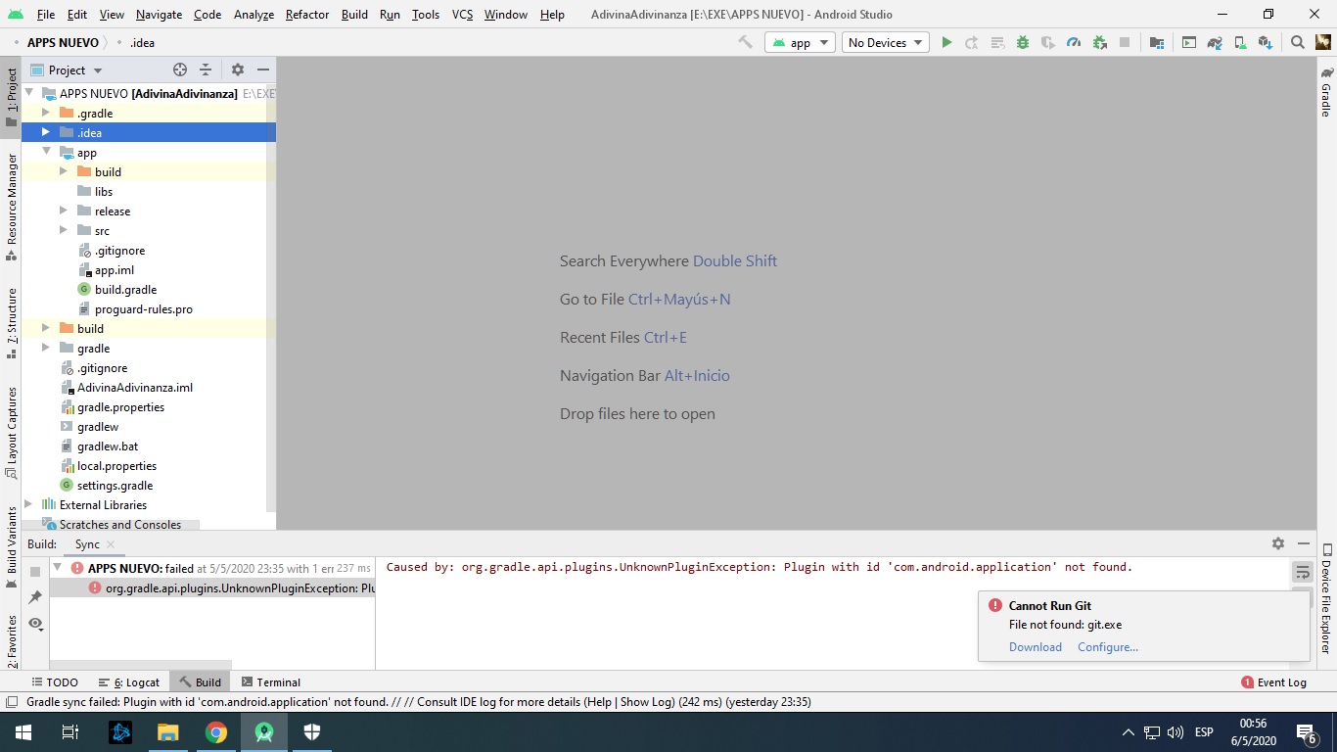1337x752 pixels.
Task: Debug the app with the green bug icon
Action: 1023,42
